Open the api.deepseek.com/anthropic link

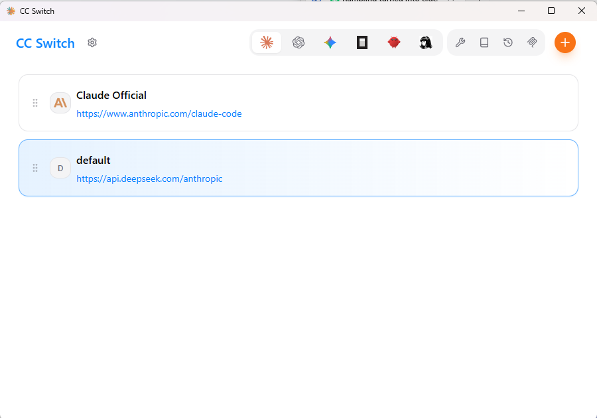[x=149, y=179]
